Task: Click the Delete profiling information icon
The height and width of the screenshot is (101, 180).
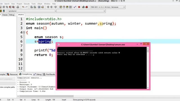Action: click(87, 7)
